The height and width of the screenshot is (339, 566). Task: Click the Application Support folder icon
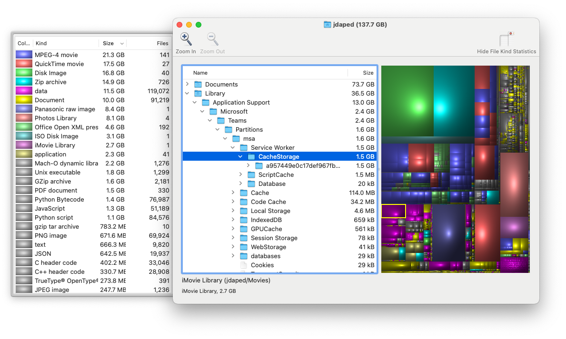[205, 102]
